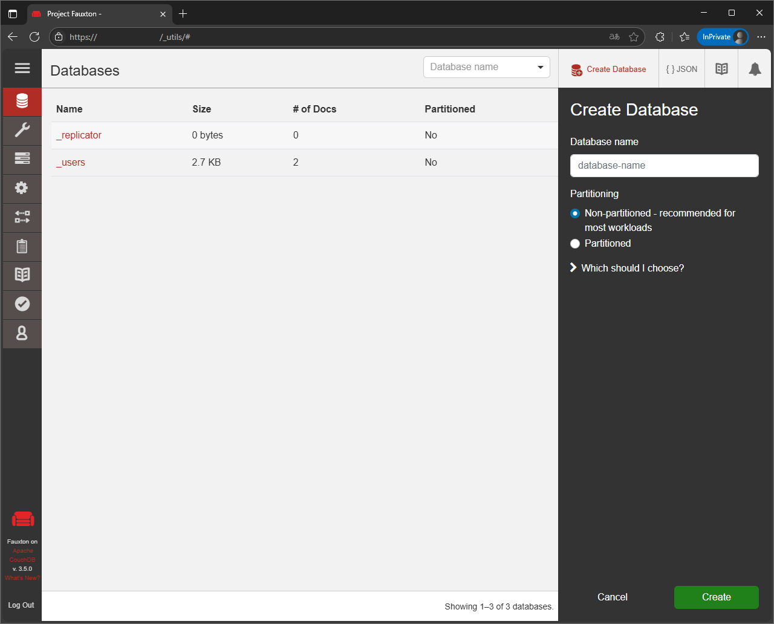
Task: Open Active Tasks stacked-bars icon
Action: (x=22, y=159)
